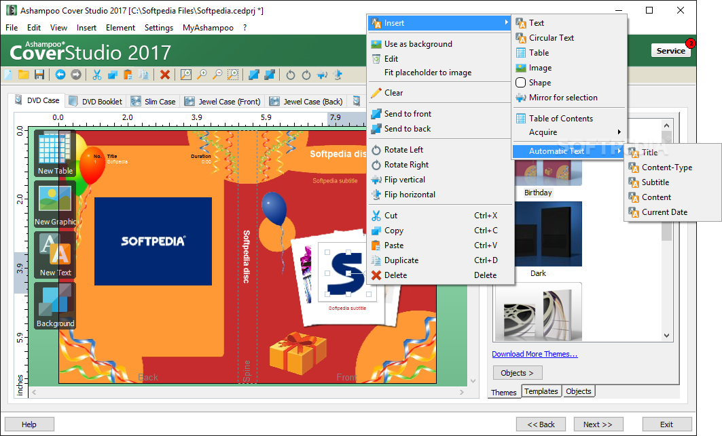Open the Download More Themes link
Image resolution: width=722 pixels, height=436 pixels.
click(x=535, y=354)
